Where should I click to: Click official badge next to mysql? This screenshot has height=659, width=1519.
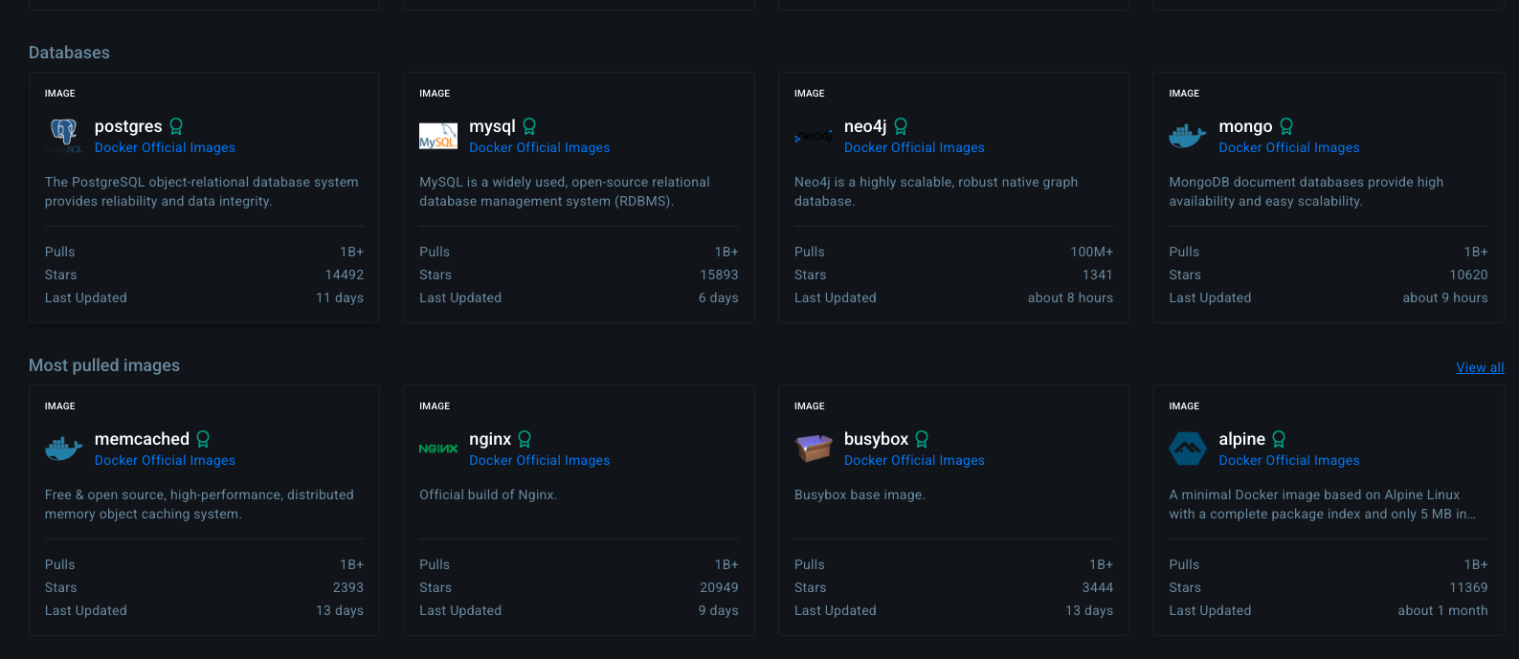pos(529,126)
